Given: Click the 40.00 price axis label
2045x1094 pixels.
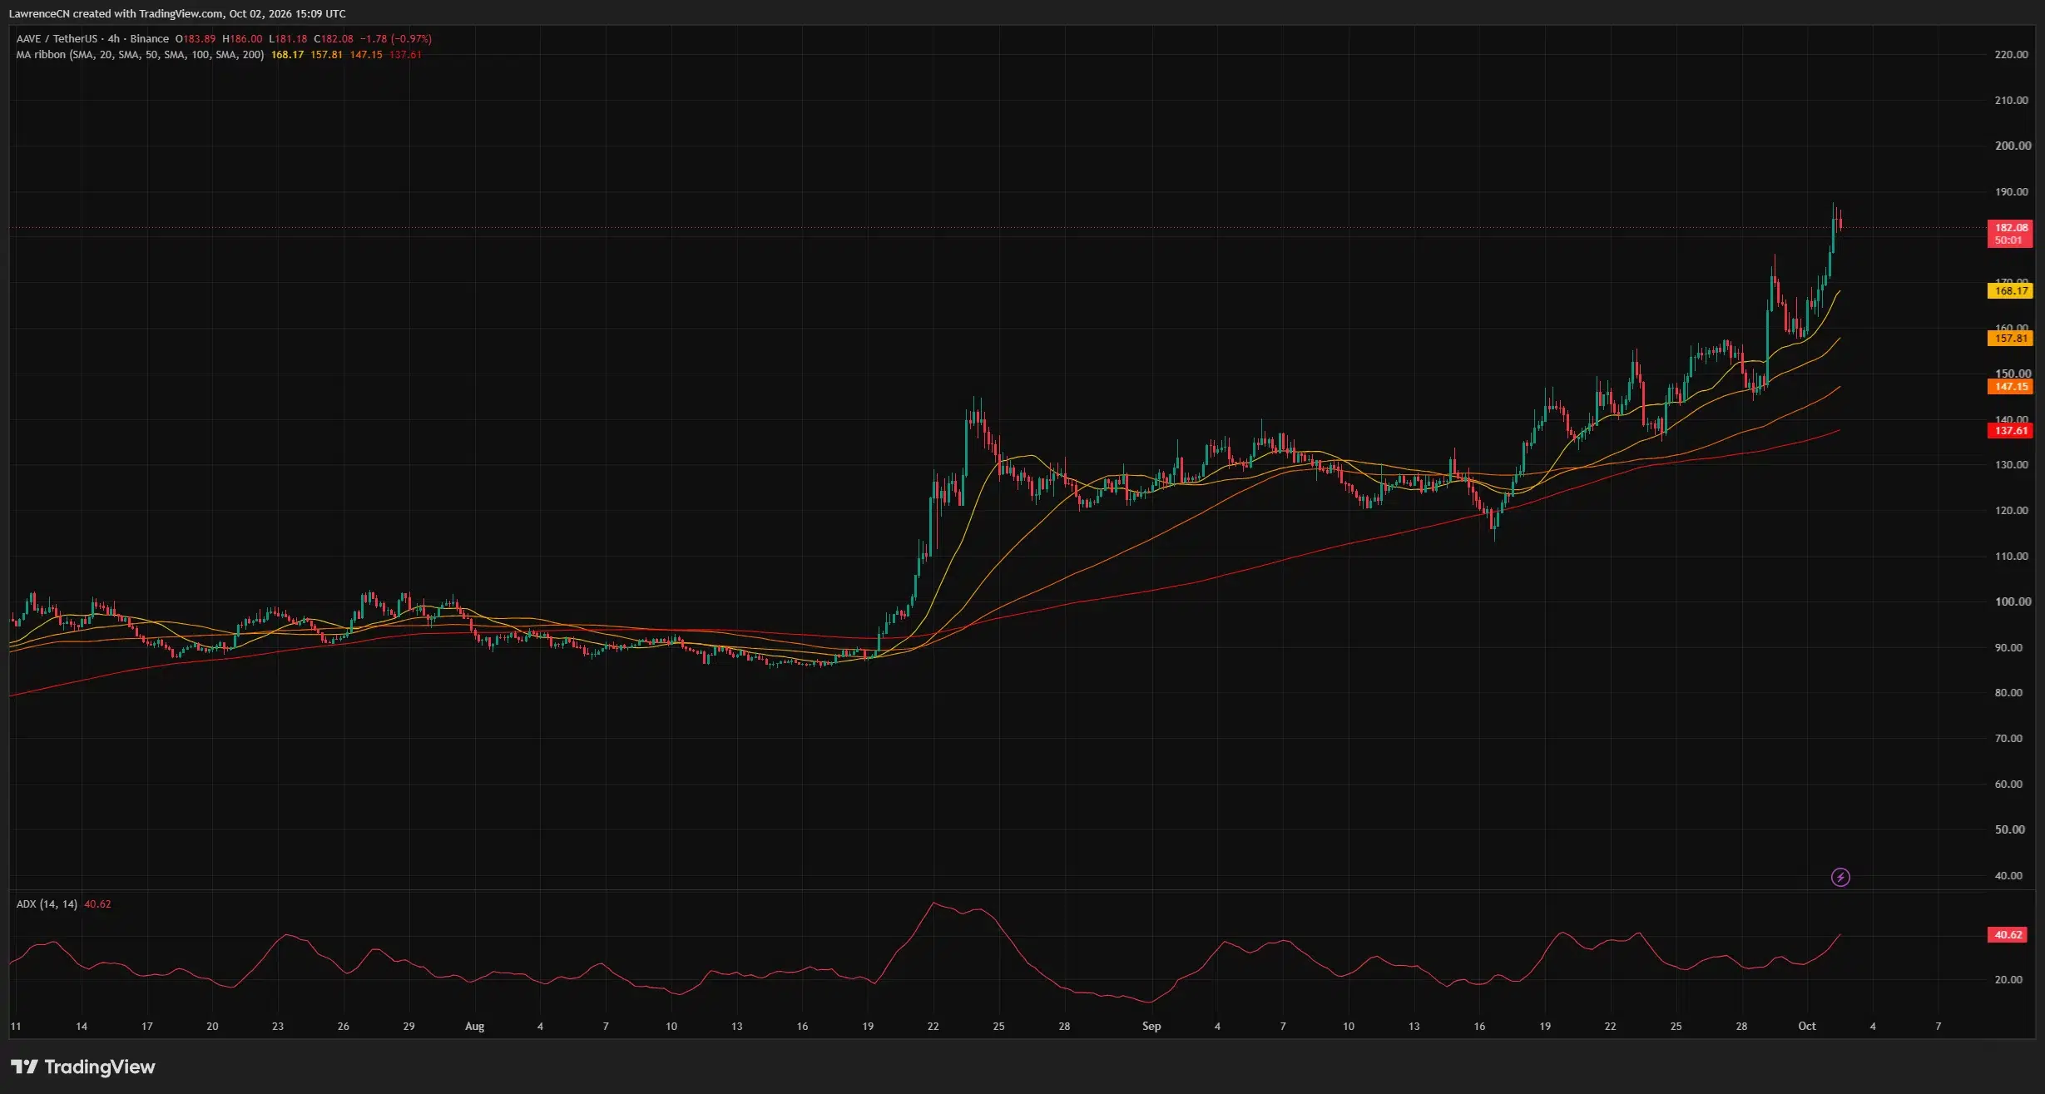Looking at the screenshot, I should [x=2008, y=875].
